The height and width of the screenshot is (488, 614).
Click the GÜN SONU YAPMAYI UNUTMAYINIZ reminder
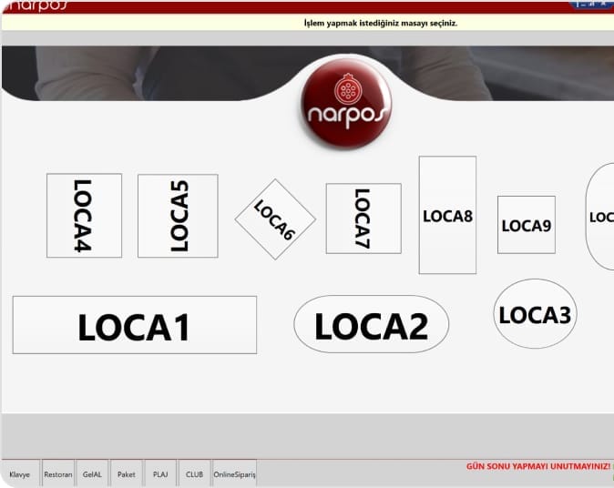point(538,466)
